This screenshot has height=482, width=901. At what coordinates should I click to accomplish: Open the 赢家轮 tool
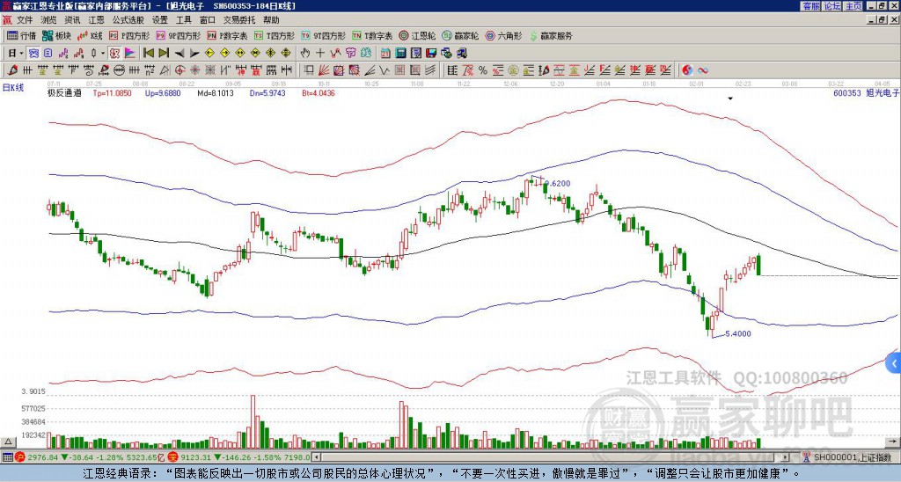[460, 35]
